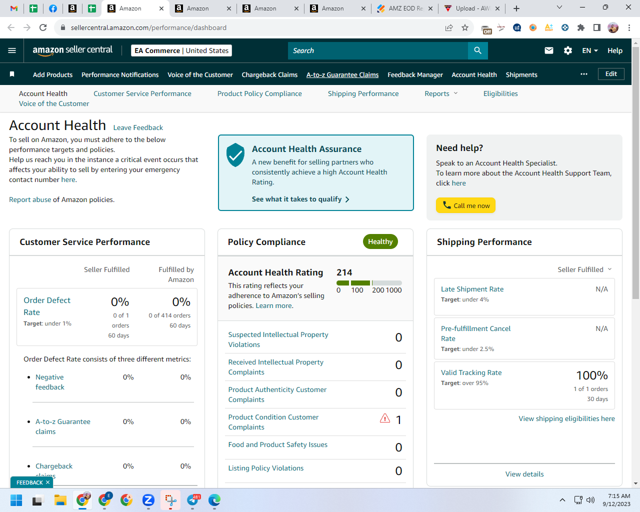
Task: Switch to the Upload - AW browser tab
Action: click(x=472, y=8)
